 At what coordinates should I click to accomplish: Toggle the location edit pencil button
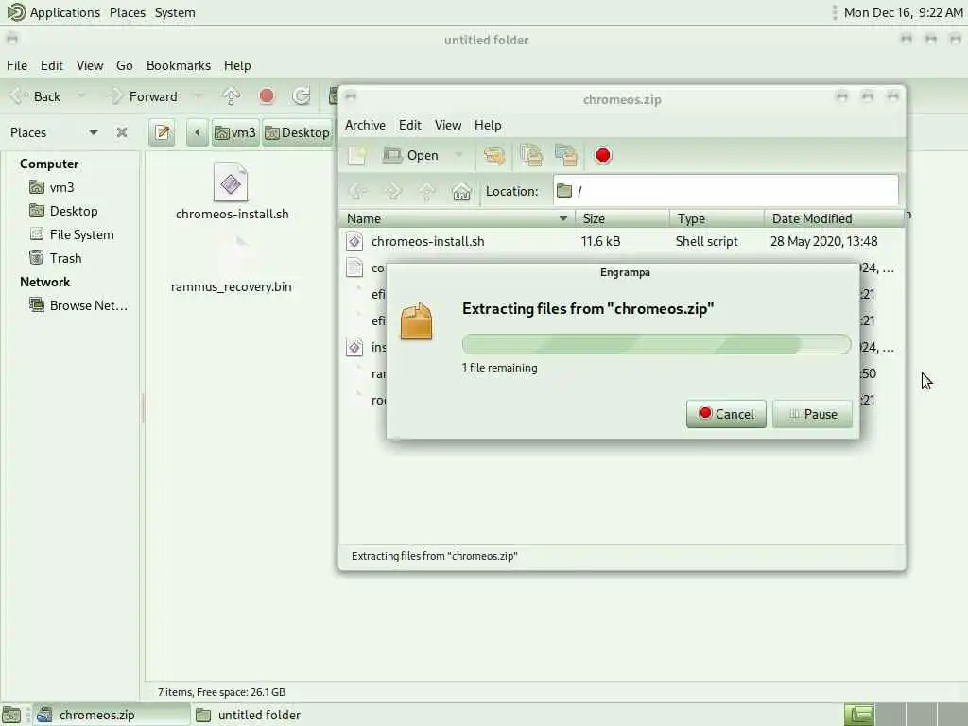click(x=163, y=132)
